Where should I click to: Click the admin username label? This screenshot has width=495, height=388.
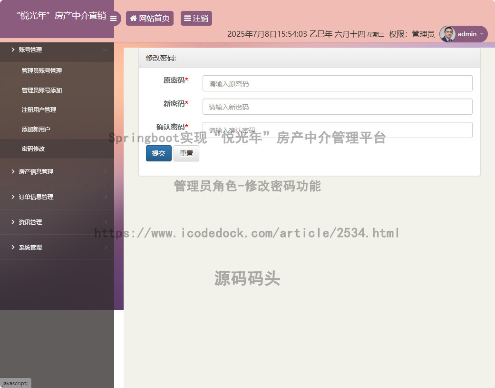[x=467, y=34]
